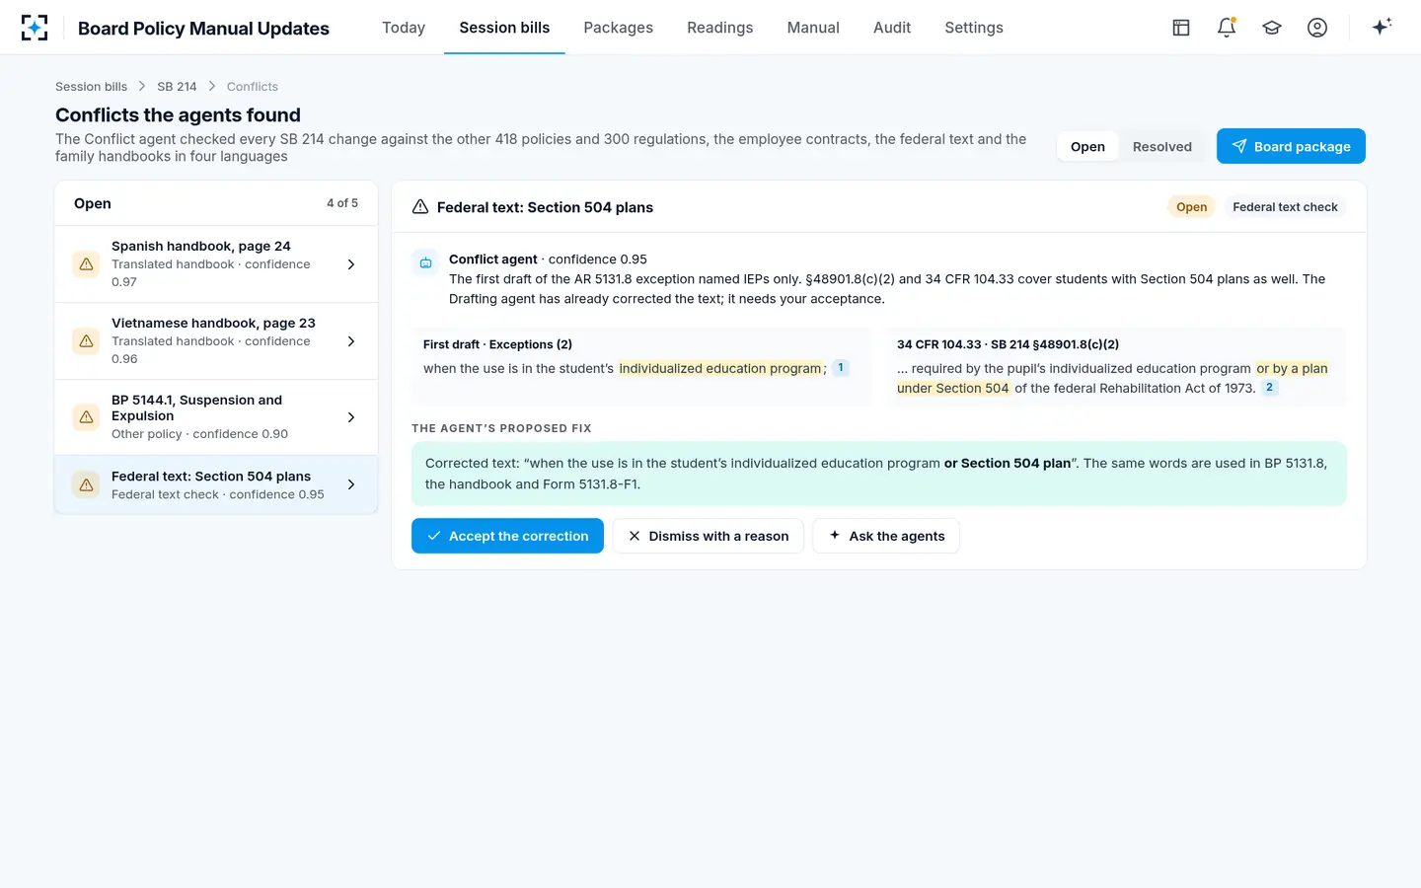
Task: Switch to Resolved conflicts
Action: click(x=1161, y=146)
